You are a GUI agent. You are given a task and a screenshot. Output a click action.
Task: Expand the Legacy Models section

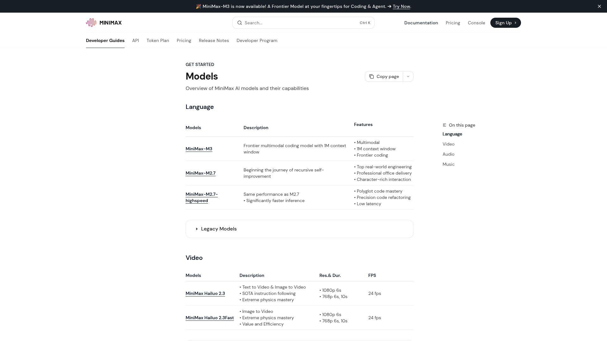(x=299, y=229)
